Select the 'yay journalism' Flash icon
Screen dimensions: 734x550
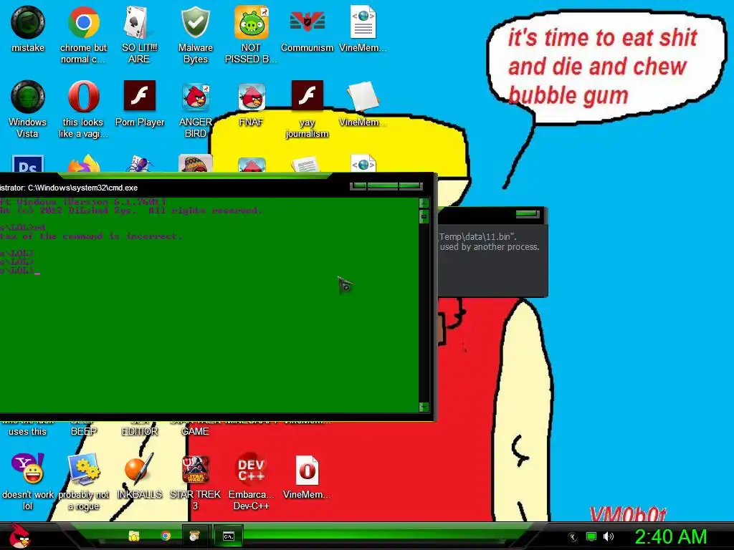pyautogui.click(x=307, y=110)
